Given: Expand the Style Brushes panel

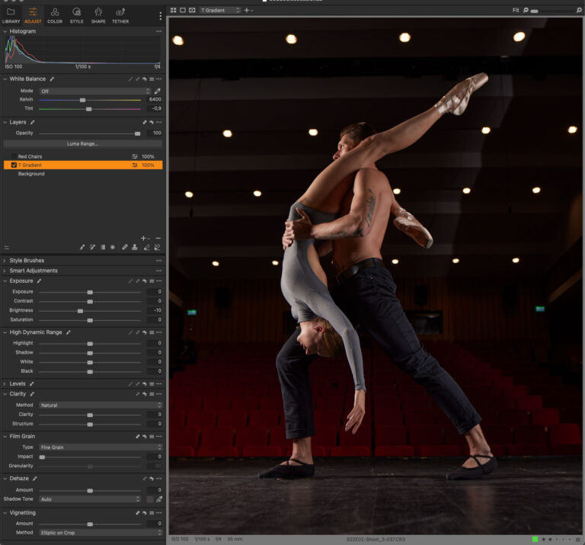Looking at the screenshot, I should [x=27, y=260].
